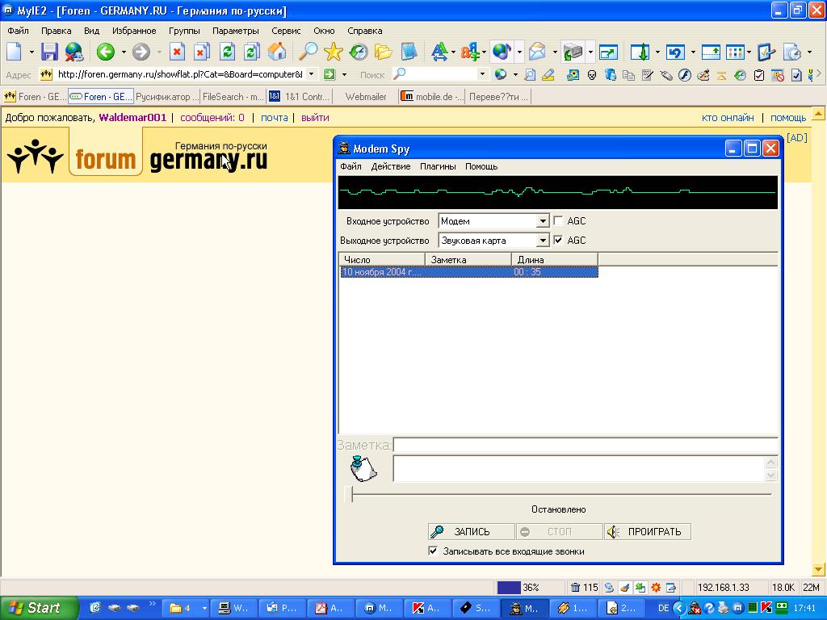Click the '192.168.1.33' IP address in status bar
The width and height of the screenshot is (827, 620).
(x=723, y=588)
